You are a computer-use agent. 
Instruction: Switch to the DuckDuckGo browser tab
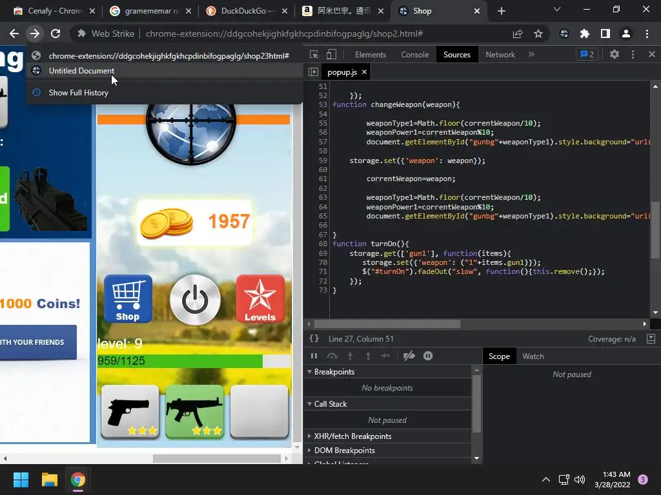pos(247,11)
